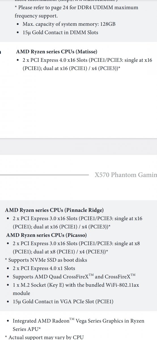The height and width of the screenshot is (340, 157).
Task: Select the AMD Ryzen (Picasso) heading
Action: 46,235
